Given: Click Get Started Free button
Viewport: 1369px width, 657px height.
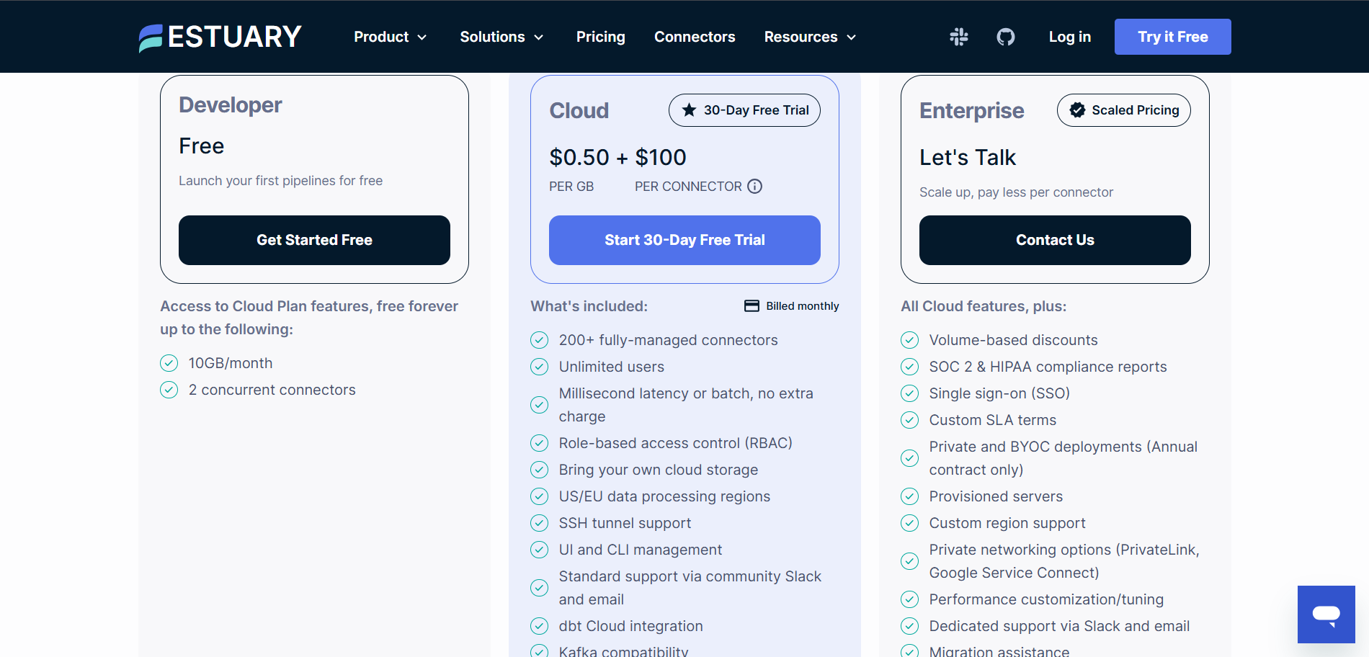Looking at the screenshot, I should [314, 240].
